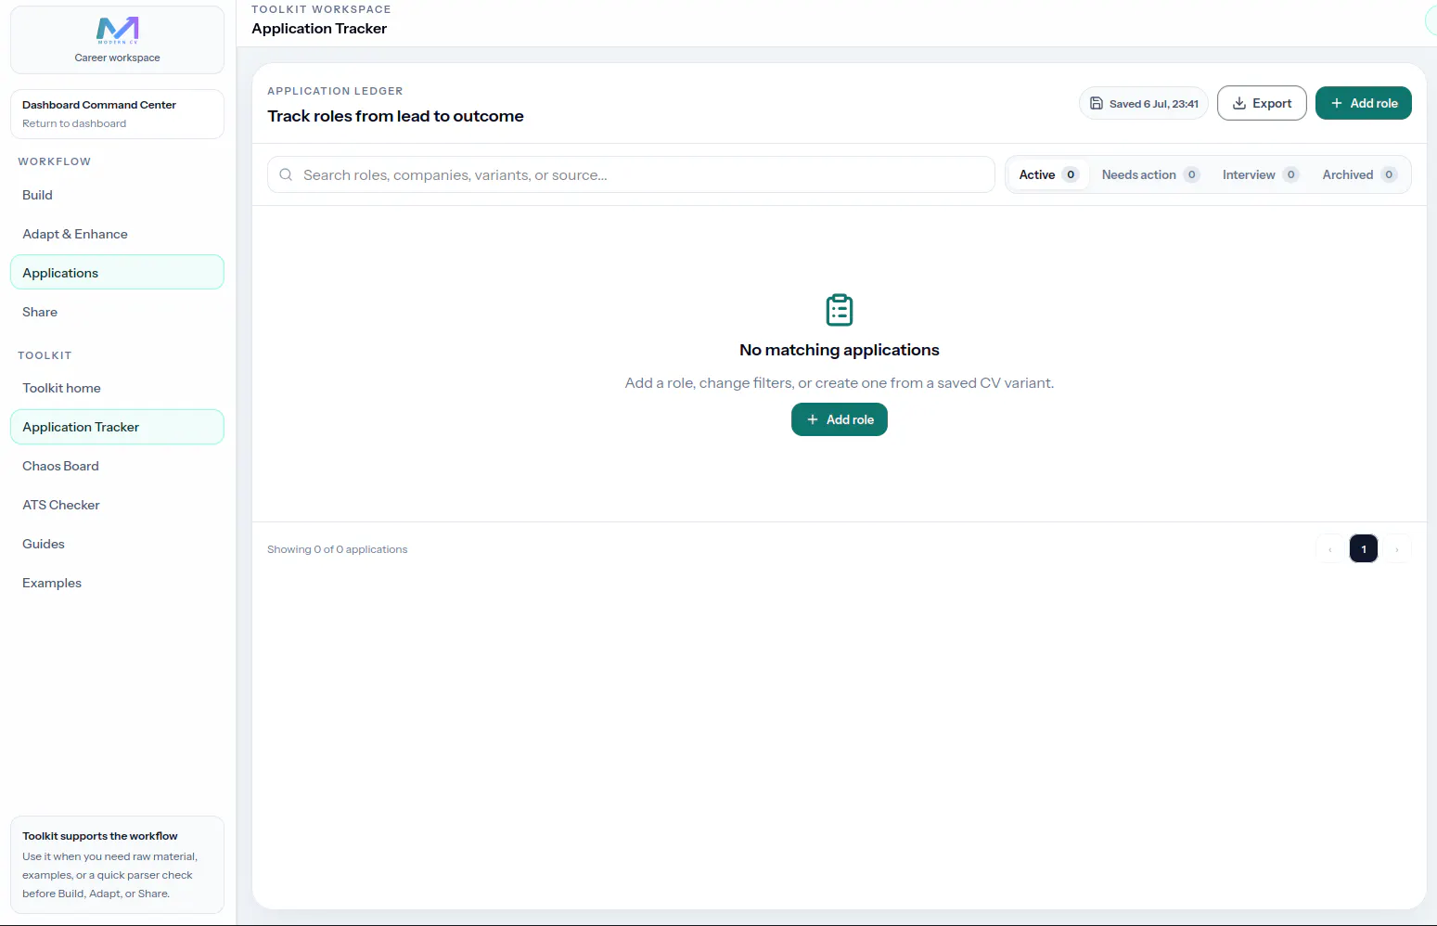Click the search magnifier icon
Screen dimensions: 1437x926
pos(286,174)
